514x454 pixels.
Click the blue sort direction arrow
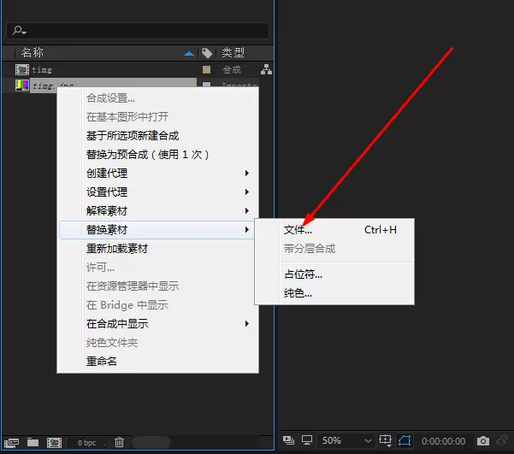(x=189, y=53)
